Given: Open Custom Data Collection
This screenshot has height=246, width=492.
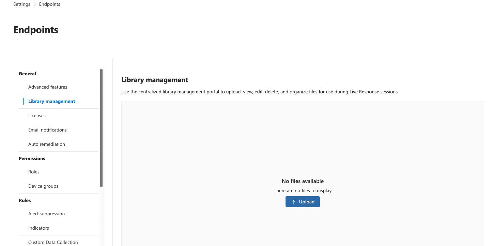Looking at the screenshot, I should [53, 242].
